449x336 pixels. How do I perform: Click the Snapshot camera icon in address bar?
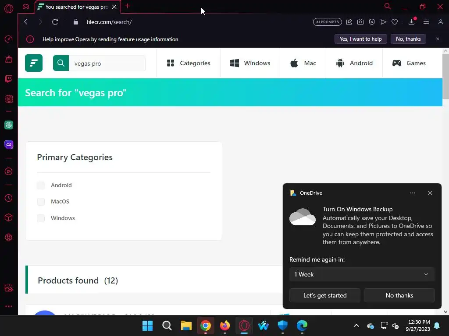(x=360, y=22)
